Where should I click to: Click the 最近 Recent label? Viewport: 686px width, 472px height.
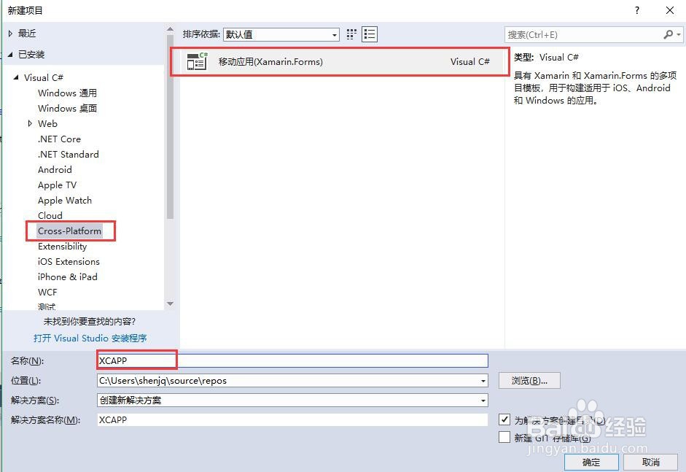click(x=27, y=34)
